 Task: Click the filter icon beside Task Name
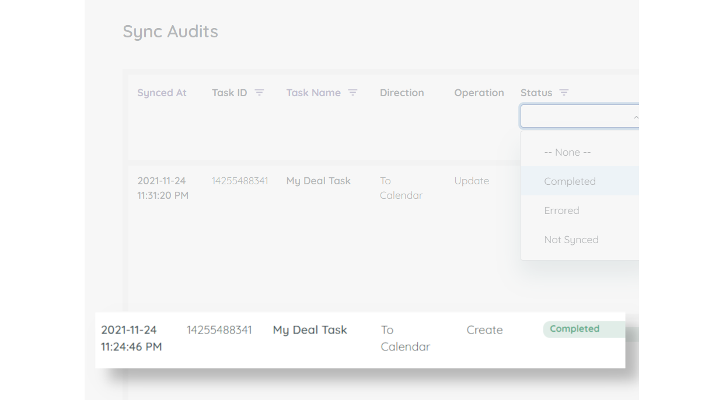click(352, 93)
